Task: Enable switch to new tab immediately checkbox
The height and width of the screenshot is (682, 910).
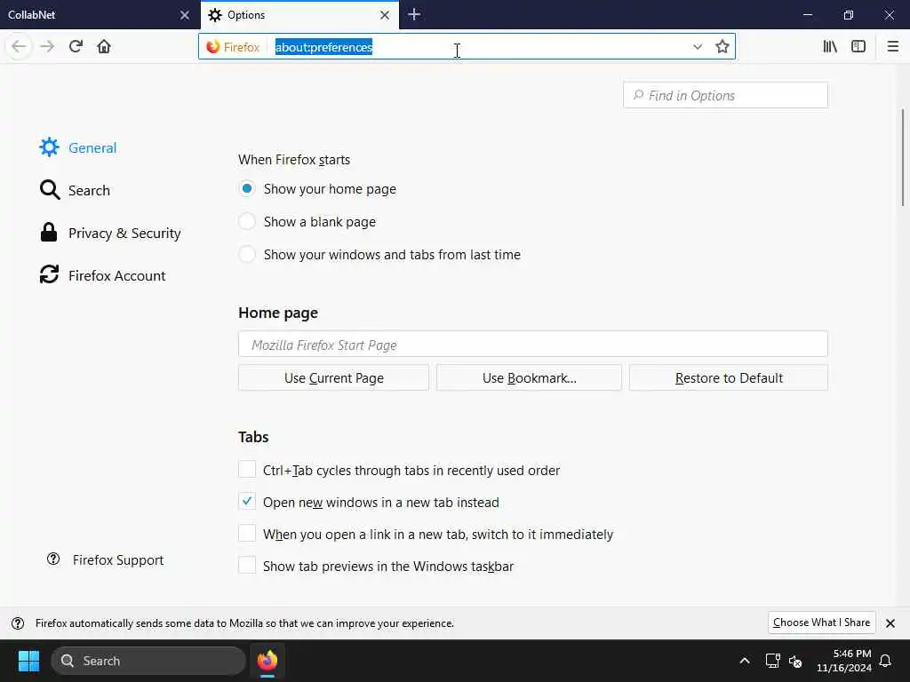Action: point(247,533)
